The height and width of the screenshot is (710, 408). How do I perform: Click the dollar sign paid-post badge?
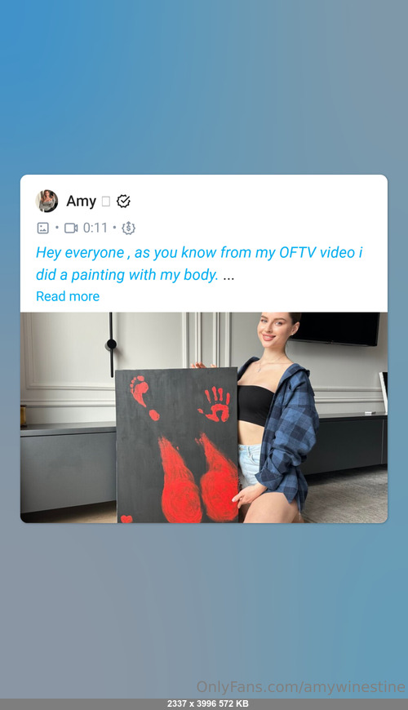click(x=129, y=228)
